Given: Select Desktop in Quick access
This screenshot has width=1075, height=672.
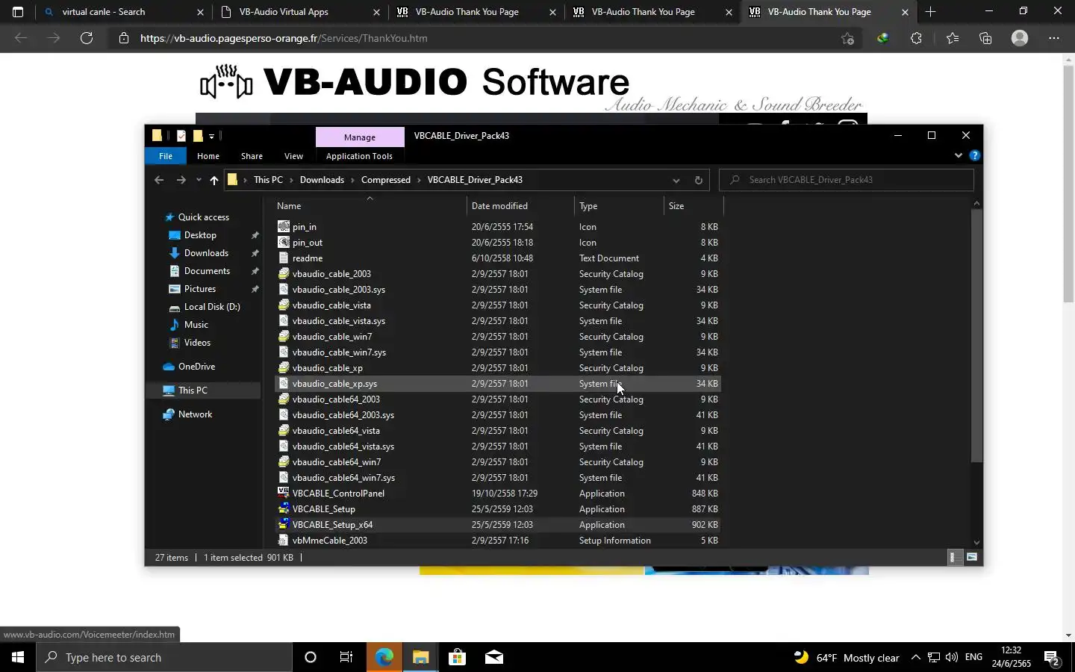Looking at the screenshot, I should pos(200,235).
